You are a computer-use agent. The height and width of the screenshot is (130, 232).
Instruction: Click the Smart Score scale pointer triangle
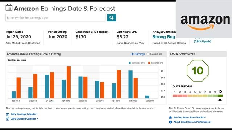point(220,100)
